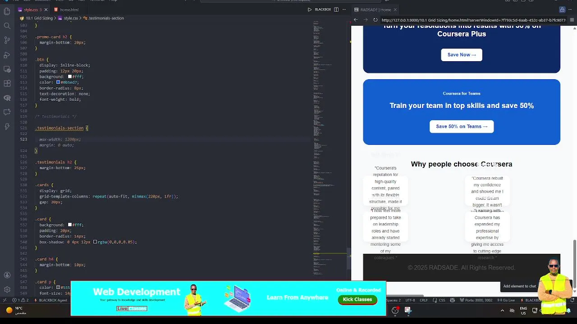
Task: Open the Remote Explorer view icon
Action: (7, 69)
